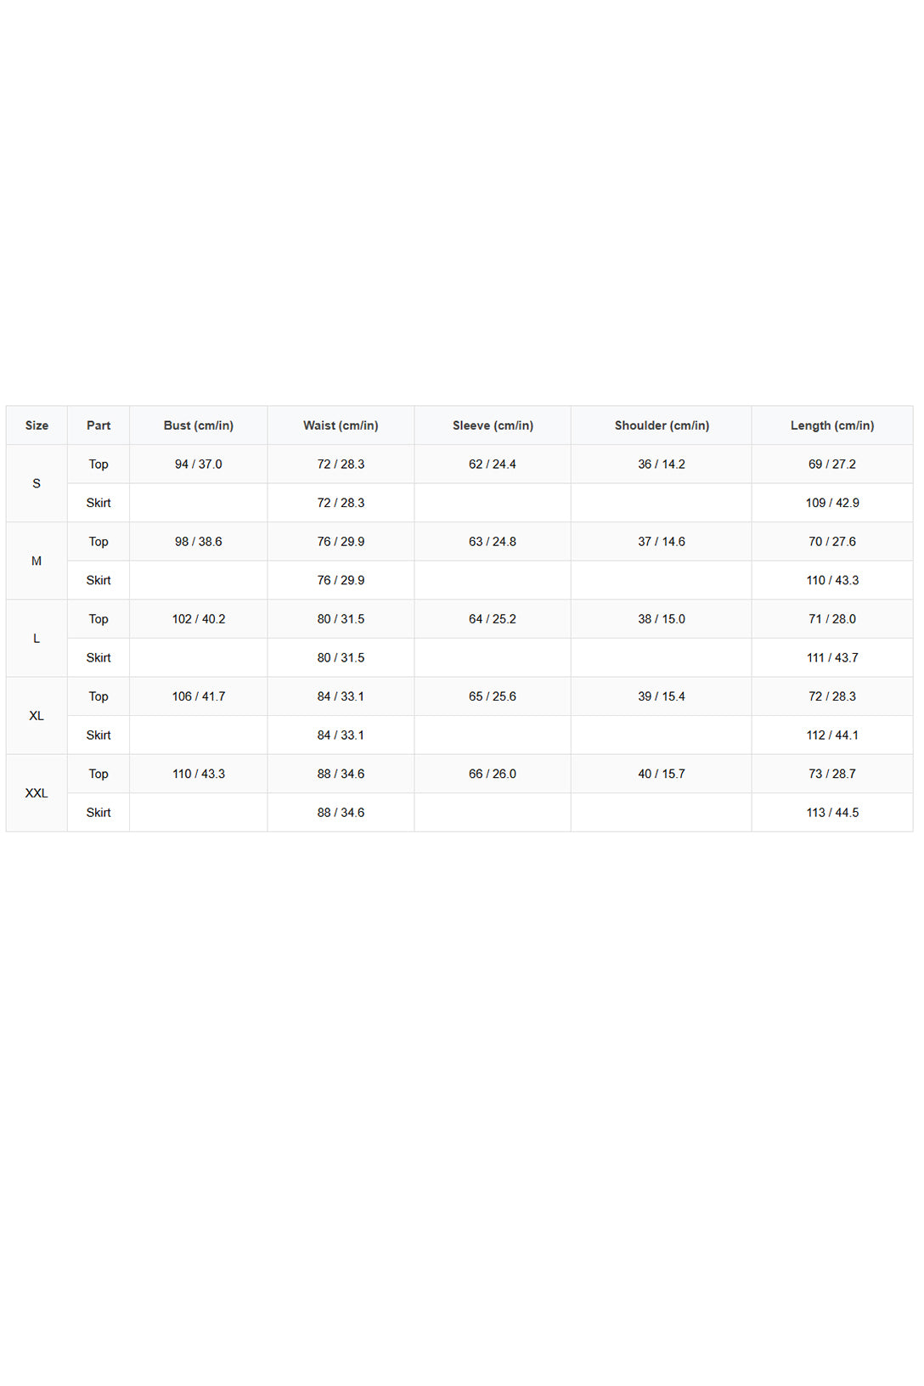Click sleeve value 63 / 24.8
Screen dimensions: 924x1386
point(493,542)
